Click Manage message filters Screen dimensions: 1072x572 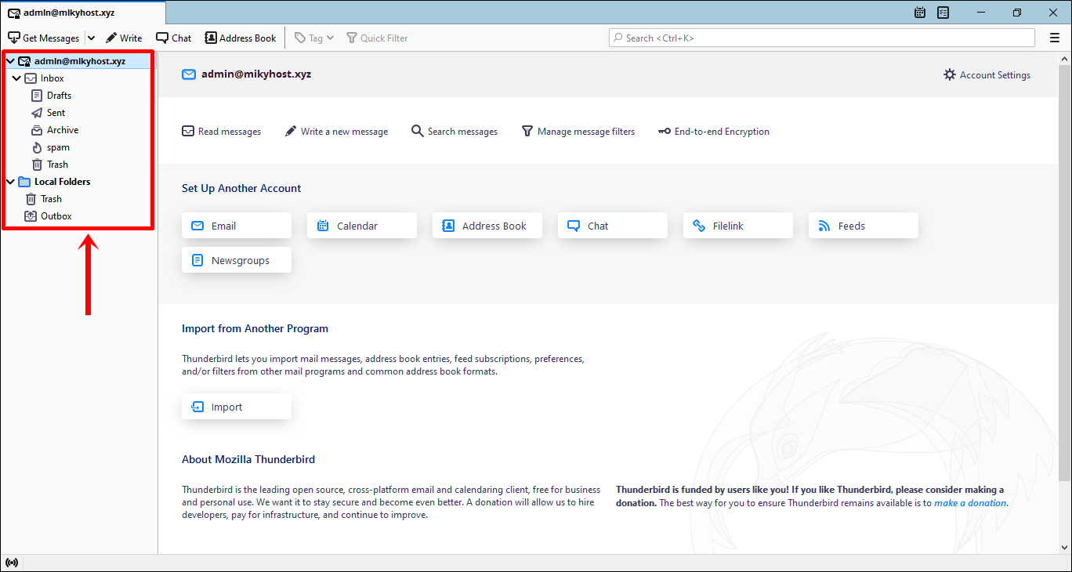[x=578, y=132]
